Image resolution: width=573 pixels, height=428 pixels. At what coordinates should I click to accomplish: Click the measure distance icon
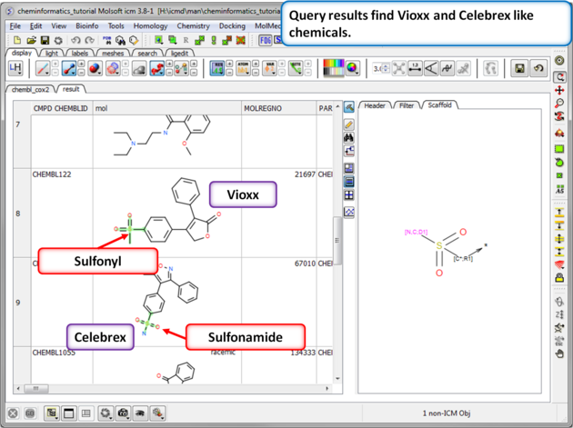tap(416, 68)
